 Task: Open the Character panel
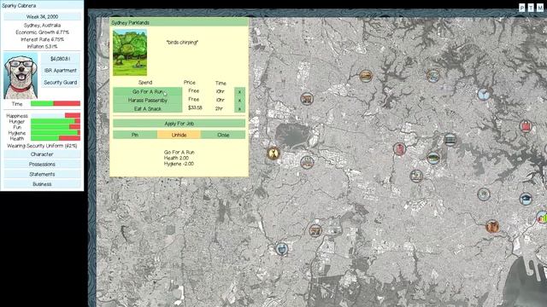[x=42, y=154]
